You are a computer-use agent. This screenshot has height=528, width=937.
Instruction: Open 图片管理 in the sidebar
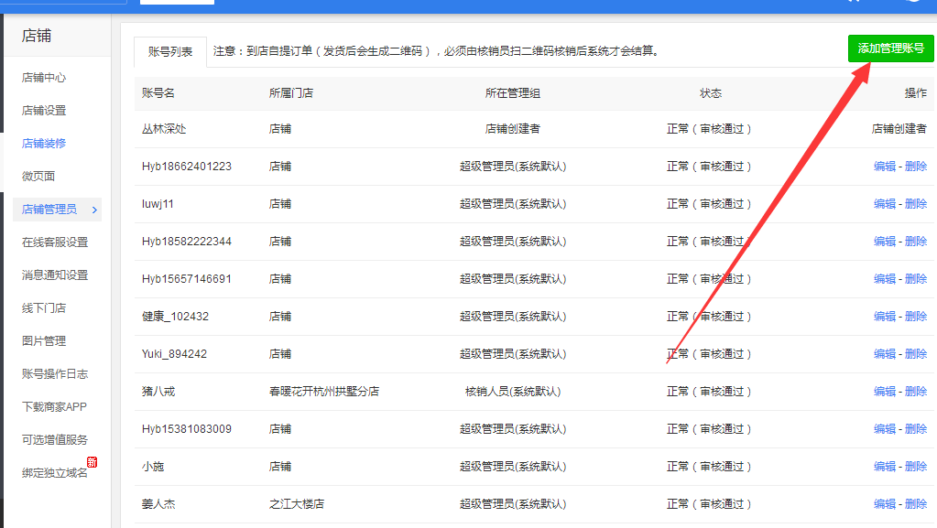[x=44, y=341]
